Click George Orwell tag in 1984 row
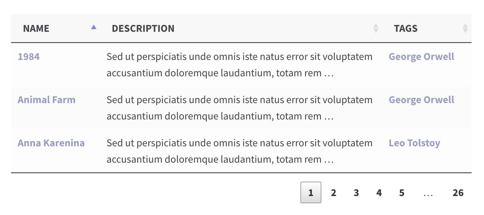Image resolution: width=484 pixels, height=215 pixels. coord(421,57)
